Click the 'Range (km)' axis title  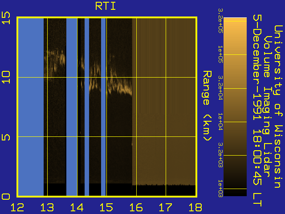(x=207, y=106)
